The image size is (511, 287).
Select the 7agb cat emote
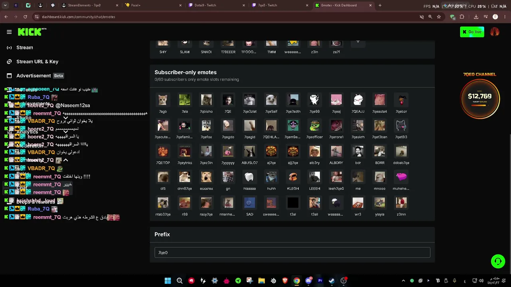(x=163, y=100)
